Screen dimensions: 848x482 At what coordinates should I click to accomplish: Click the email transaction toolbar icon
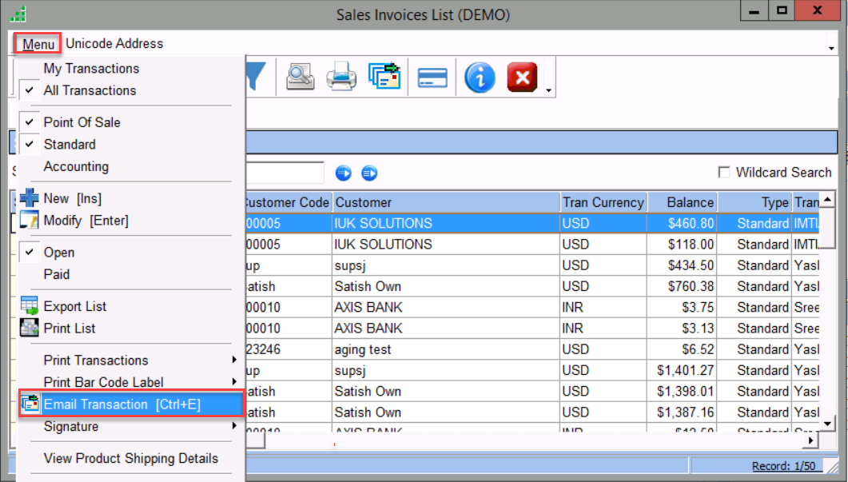coord(384,78)
